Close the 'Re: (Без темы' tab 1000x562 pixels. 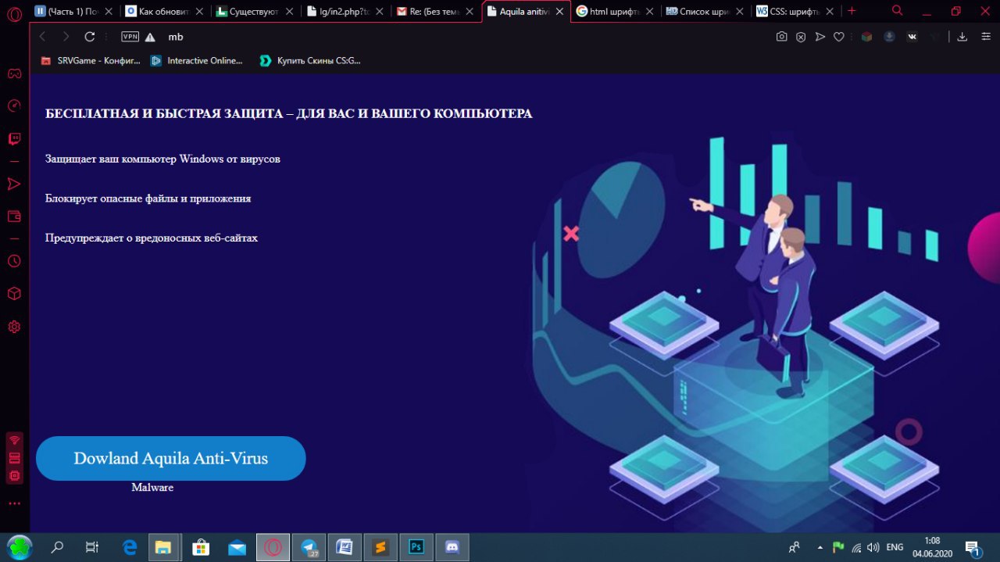click(x=469, y=12)
